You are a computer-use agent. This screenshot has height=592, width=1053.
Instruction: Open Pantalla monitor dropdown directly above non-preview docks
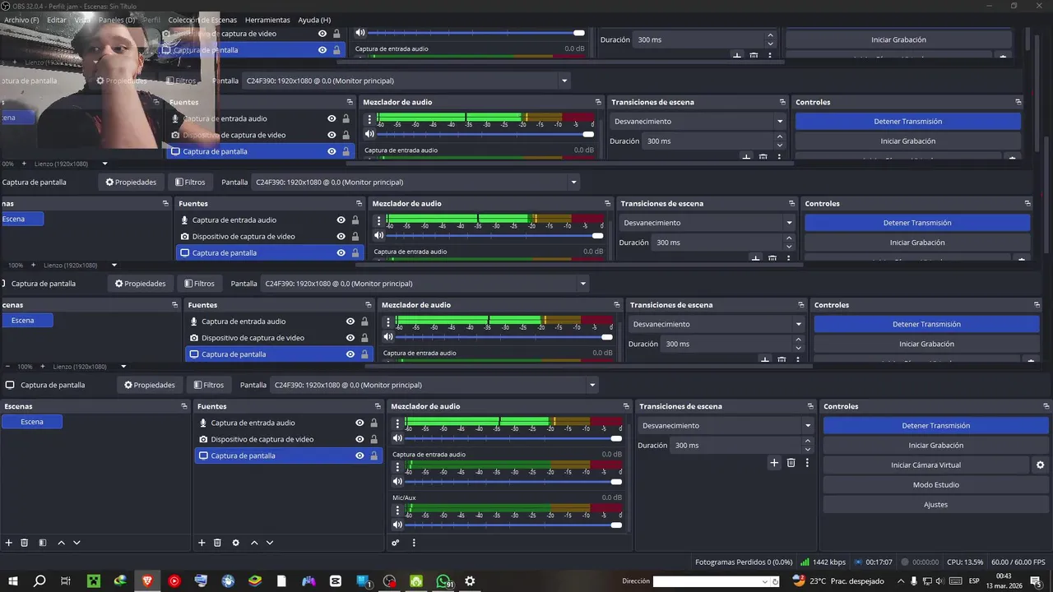point(435,385)
